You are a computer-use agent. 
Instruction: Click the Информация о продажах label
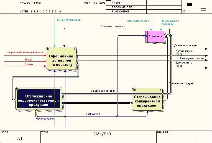tap(170, 22)
